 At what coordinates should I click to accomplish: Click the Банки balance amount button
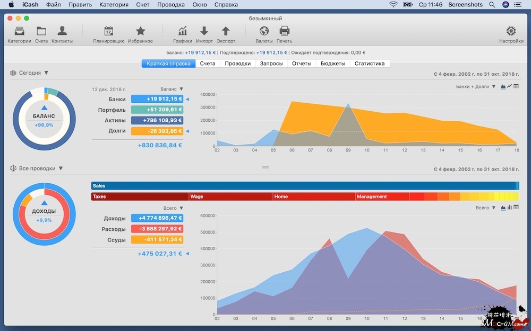157,99
